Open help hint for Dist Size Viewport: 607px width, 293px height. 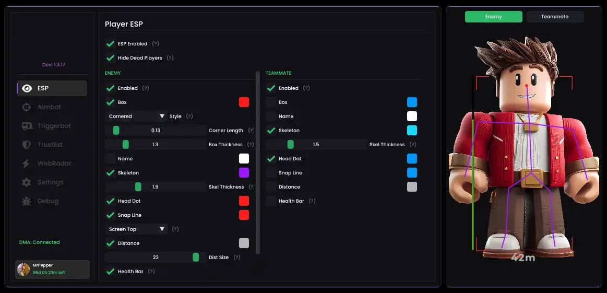coord(237,257)
